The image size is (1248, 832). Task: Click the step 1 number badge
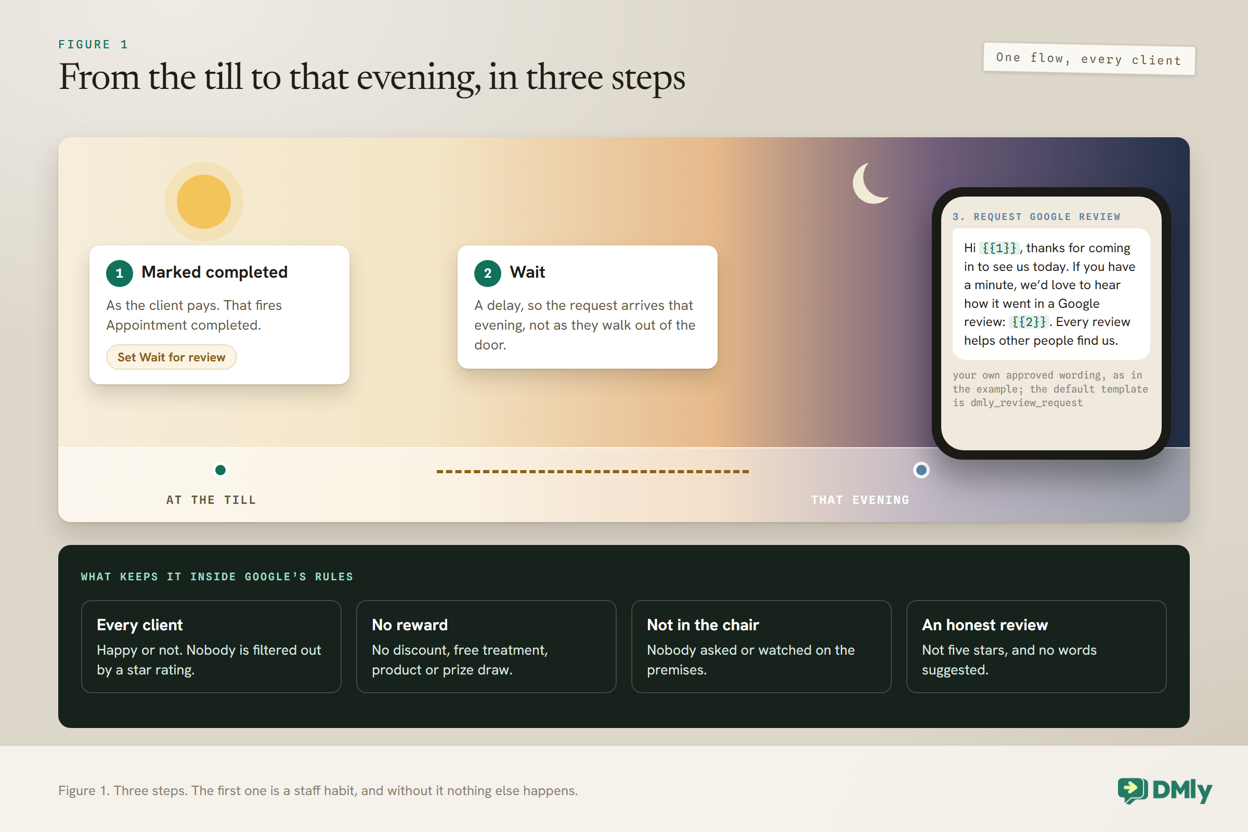click(x=120, y=274)
